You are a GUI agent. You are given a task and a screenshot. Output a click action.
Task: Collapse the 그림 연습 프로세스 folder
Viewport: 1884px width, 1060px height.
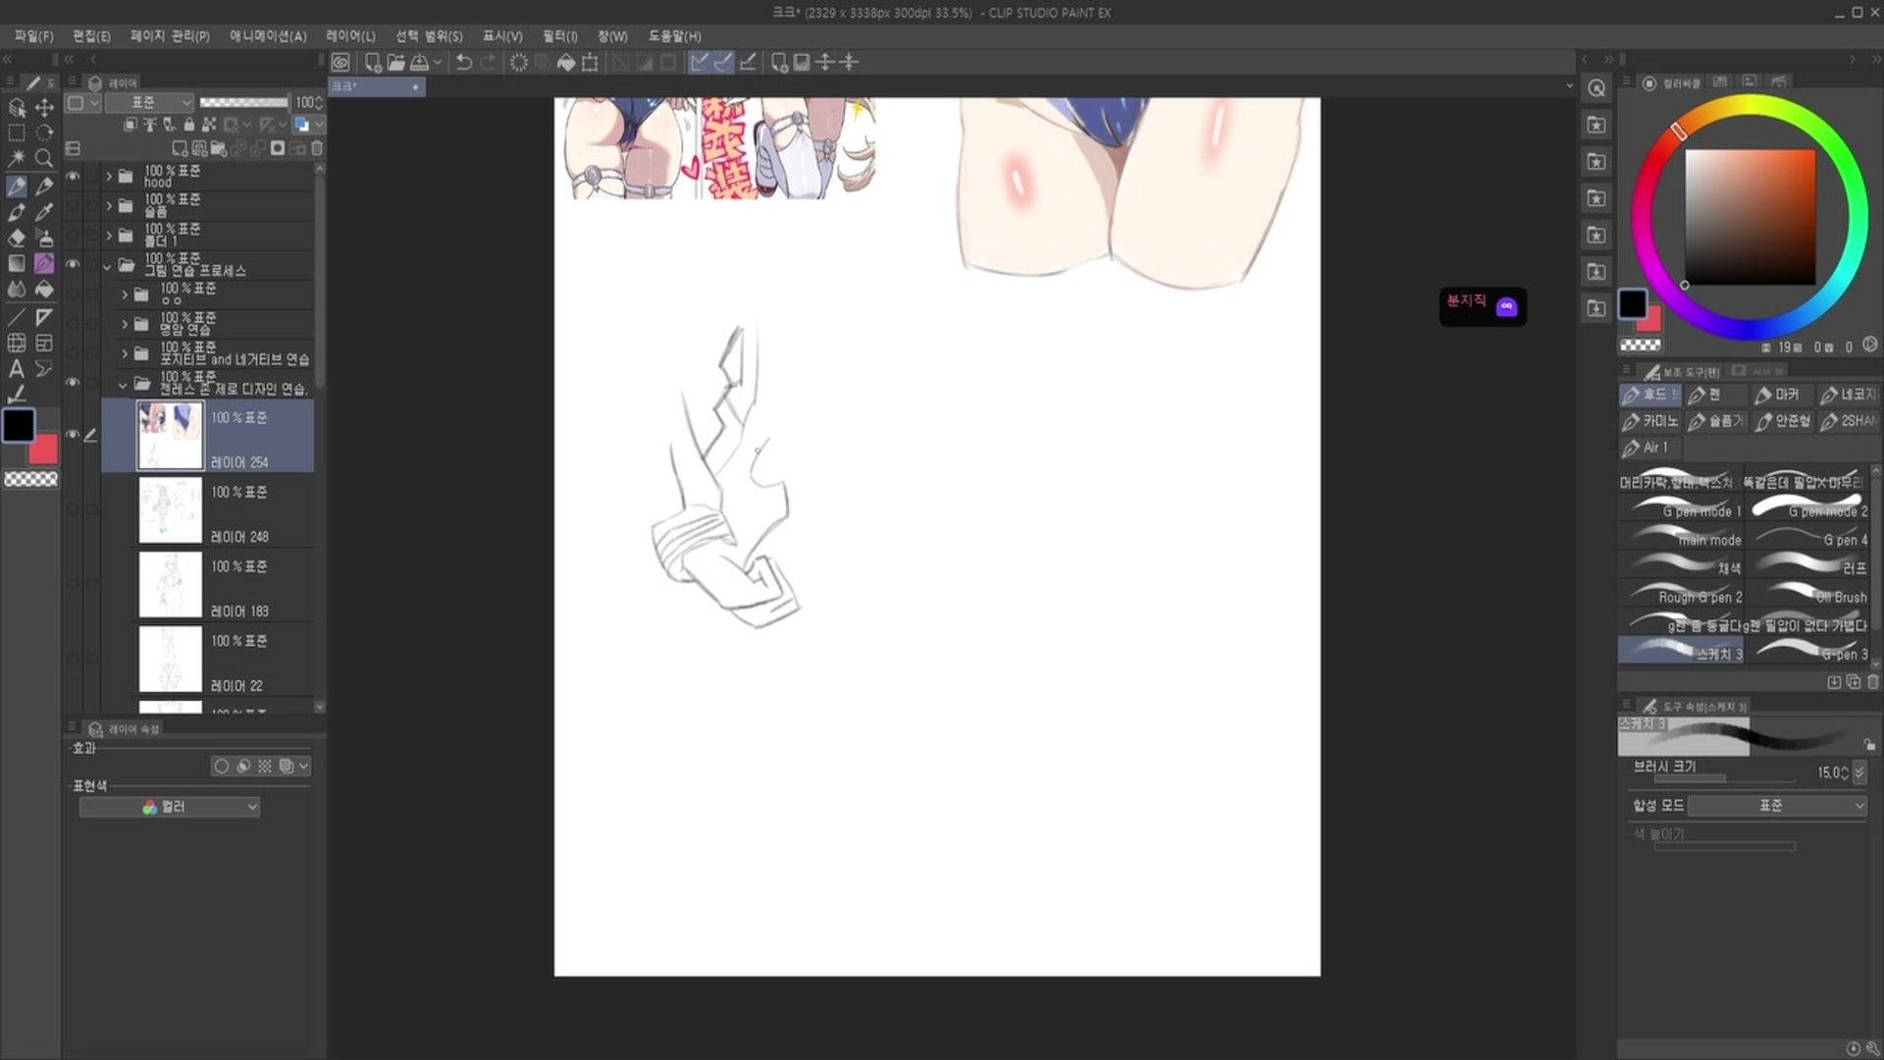(x=107, y=266)
